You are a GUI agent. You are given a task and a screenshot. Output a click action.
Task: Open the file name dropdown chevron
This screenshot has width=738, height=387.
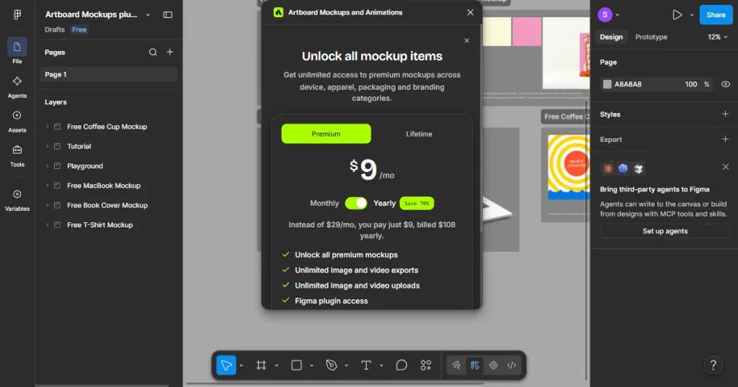(148, 14)
